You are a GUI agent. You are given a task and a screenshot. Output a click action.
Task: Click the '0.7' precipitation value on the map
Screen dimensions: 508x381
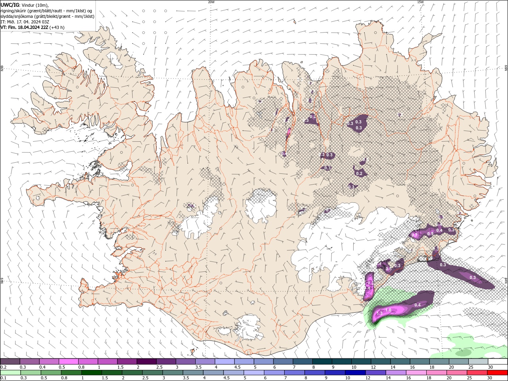click(x=414, y=235)
